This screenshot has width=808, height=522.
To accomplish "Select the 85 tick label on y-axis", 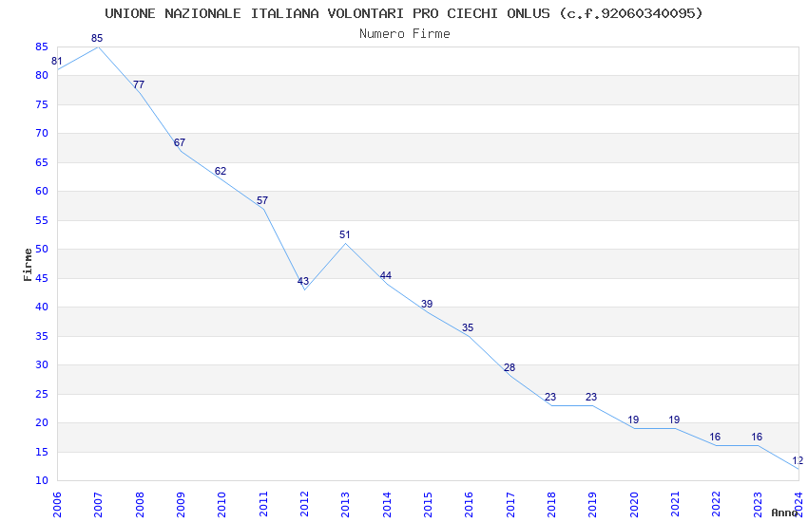I will click(42, 47).
